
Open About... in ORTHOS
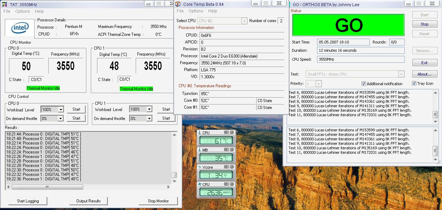(424, 74)
